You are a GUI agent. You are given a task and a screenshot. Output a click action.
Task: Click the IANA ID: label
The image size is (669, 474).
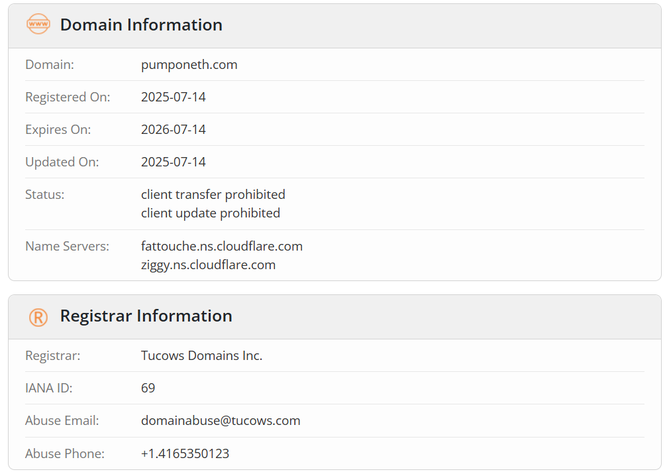[x=48, y=388]
